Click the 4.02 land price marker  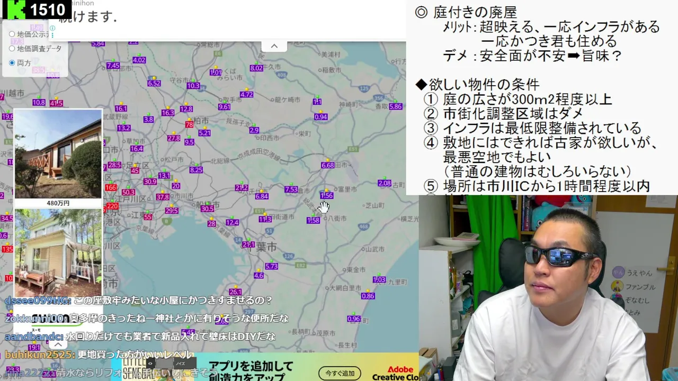coord(139,60)
